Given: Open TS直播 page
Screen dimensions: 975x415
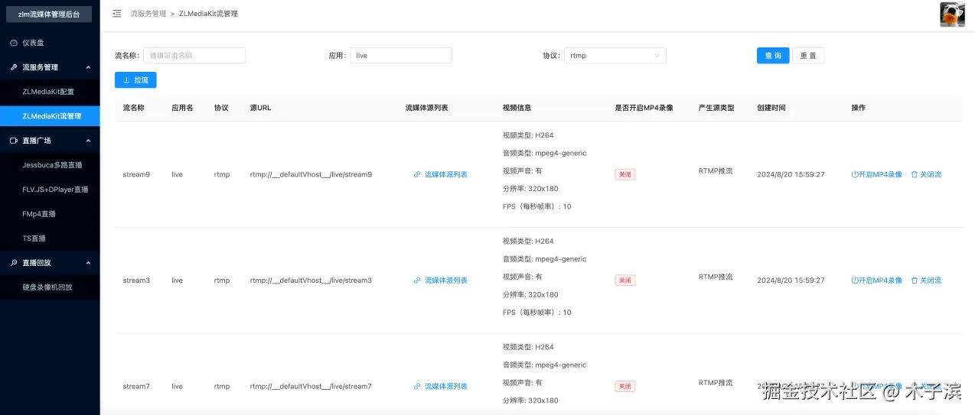Looking at the screenshot, I should (50, 238).
